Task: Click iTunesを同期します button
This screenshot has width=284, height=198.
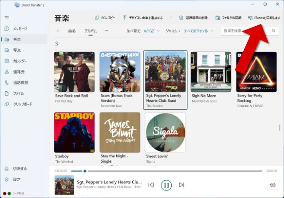Action: tap(264, 18)
